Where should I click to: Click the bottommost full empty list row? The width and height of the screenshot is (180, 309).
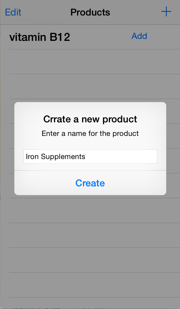90,285
